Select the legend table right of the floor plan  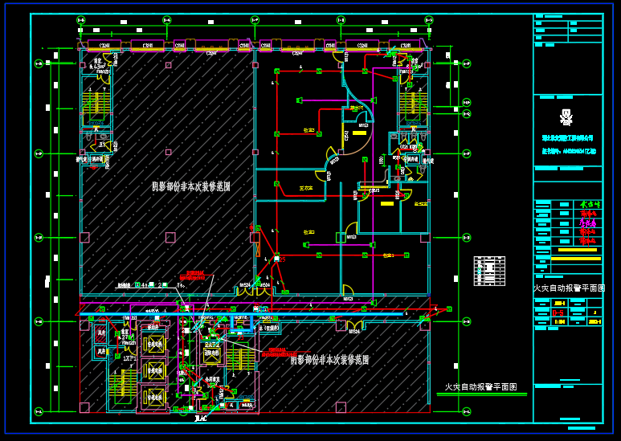489,270
